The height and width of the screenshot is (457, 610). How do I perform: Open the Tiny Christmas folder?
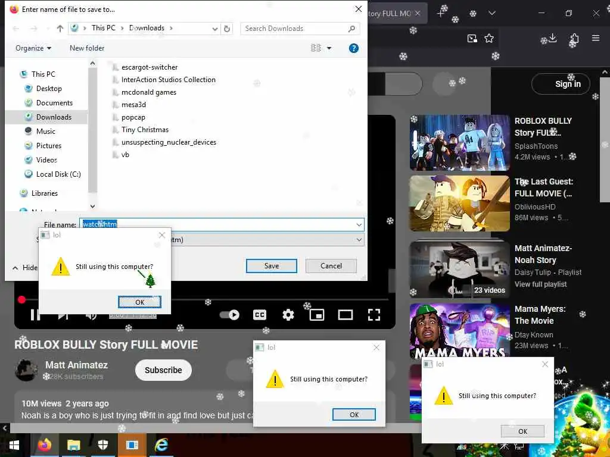145,130
